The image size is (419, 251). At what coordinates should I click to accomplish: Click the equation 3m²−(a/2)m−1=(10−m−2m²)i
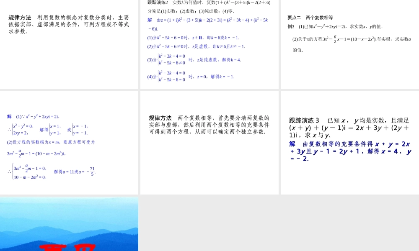click(36, 153)
